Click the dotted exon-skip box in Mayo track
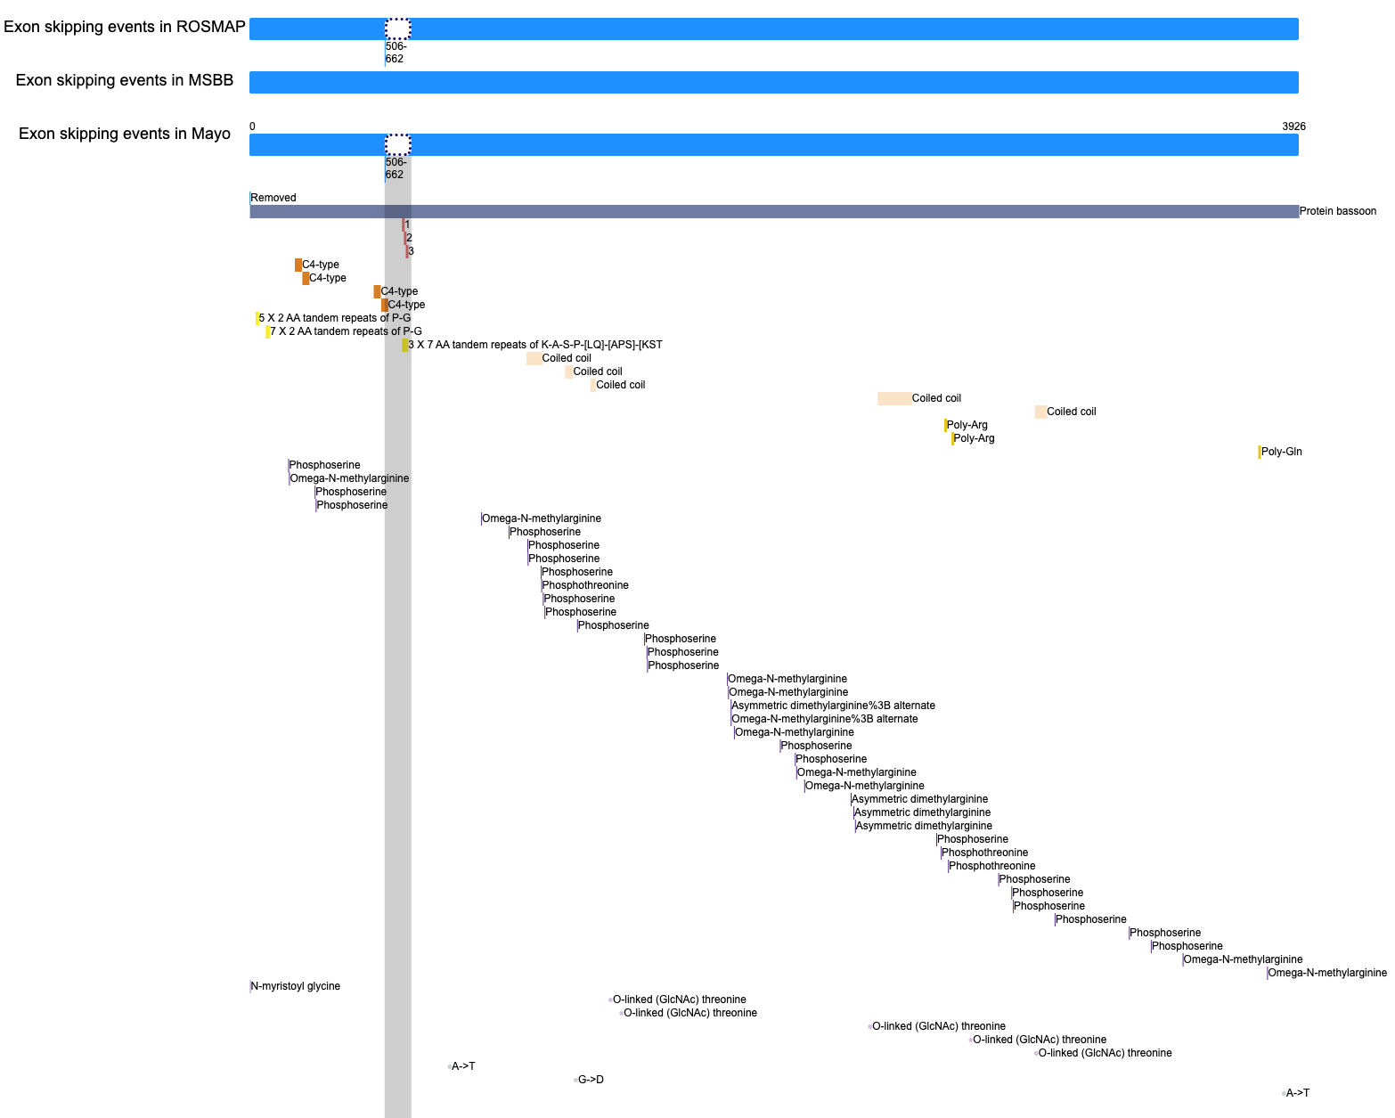The image size is (1395, 1118). point(397,144)
